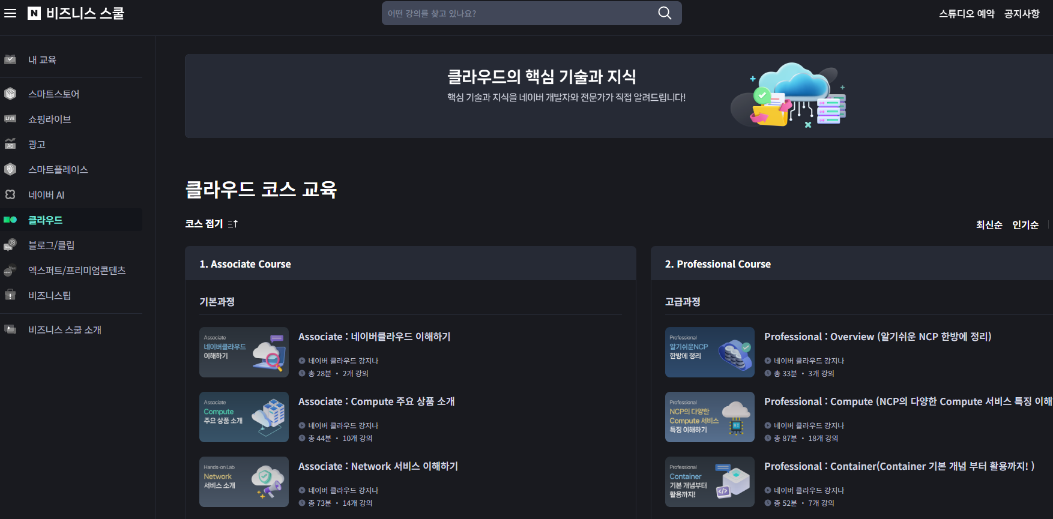1053x519 pixels.
Task: Open 비즈니스팁 category
Action: (x=50, y=296)
